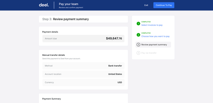Click the Currency row label
The width and height of the screenshot is (213, 103).
coord(49,82)
